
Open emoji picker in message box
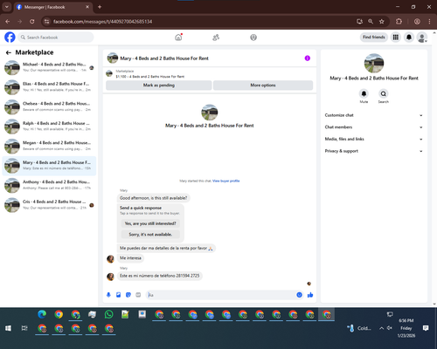point(299,295)
